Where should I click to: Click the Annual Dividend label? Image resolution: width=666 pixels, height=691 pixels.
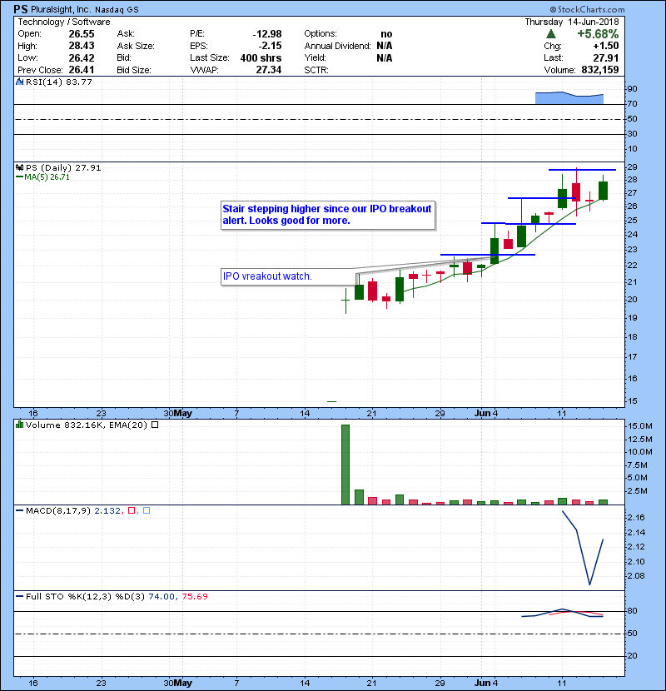pos(338,46)
